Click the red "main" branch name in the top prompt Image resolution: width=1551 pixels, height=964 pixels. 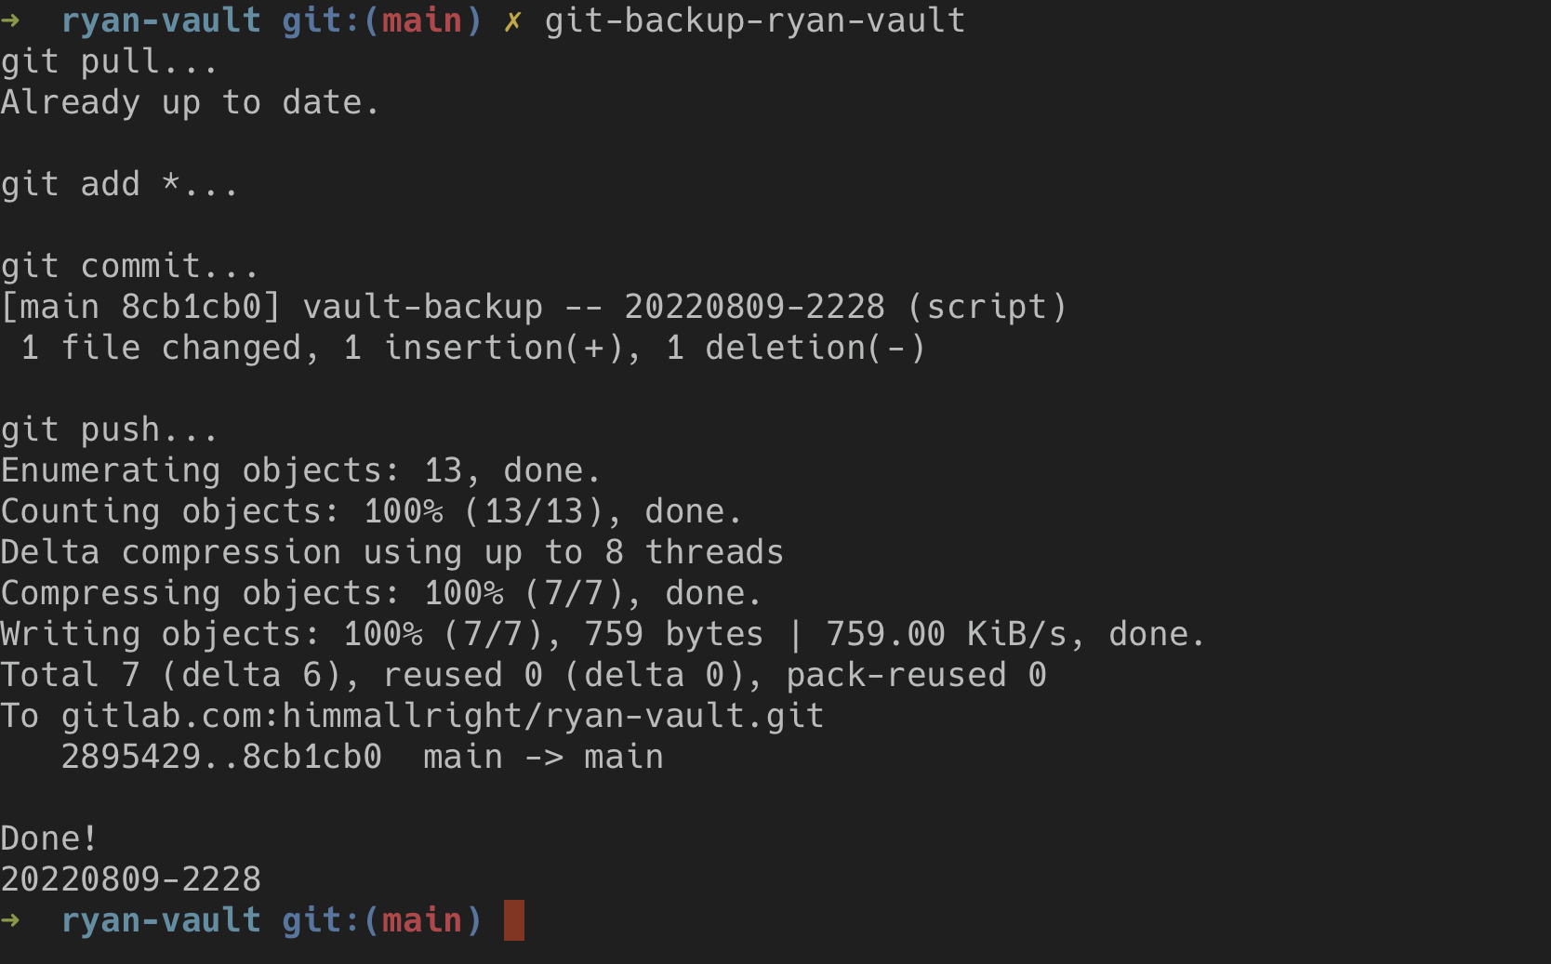point(422,20)
